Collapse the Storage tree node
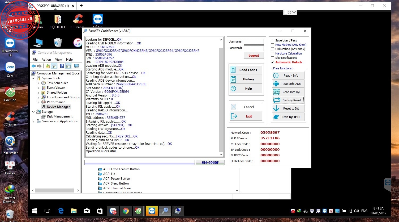This screenshot has height=222, width=399. (x=33, y=112)
